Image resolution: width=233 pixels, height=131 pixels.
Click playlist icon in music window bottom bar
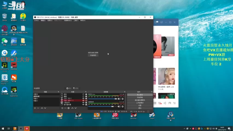point(174,103)
